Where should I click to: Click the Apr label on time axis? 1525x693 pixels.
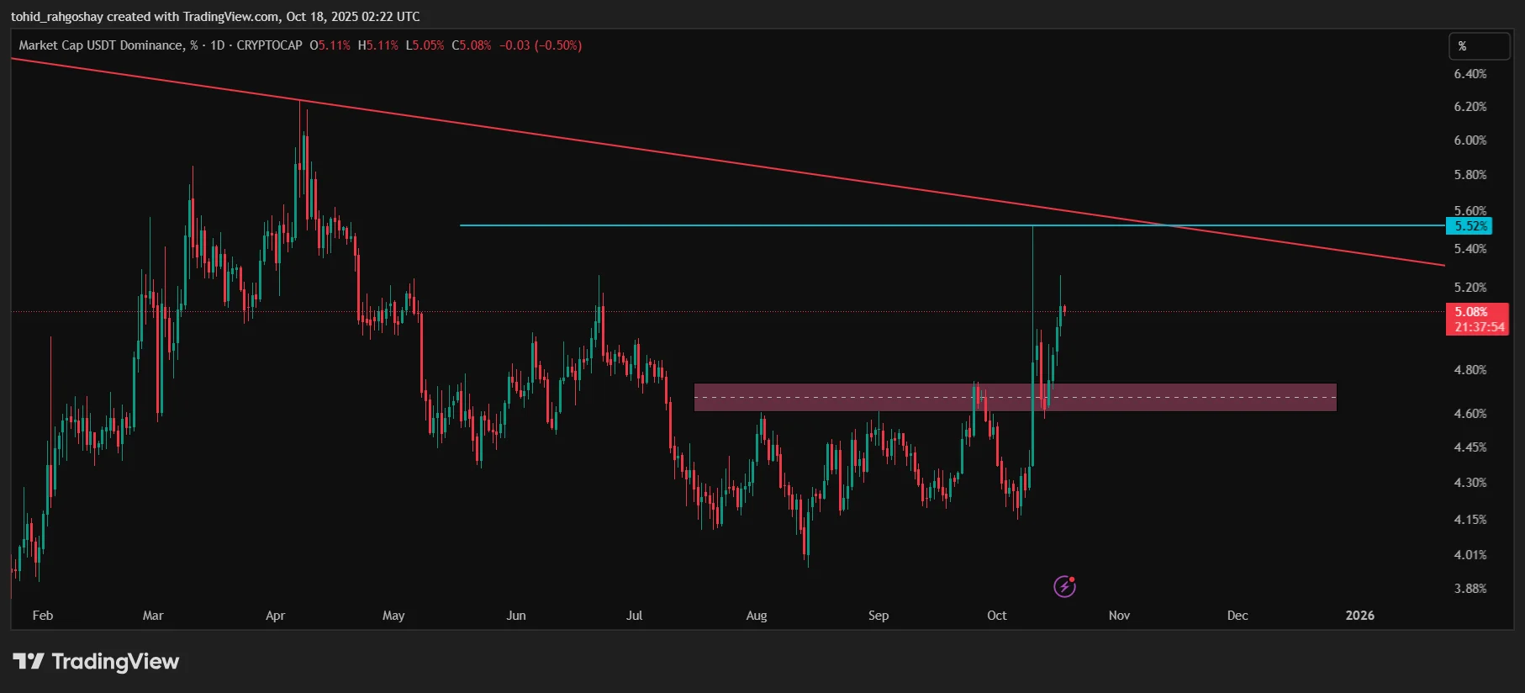point(275,616)
